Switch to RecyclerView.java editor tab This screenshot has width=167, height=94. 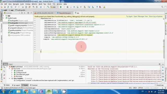coord(65,13)
